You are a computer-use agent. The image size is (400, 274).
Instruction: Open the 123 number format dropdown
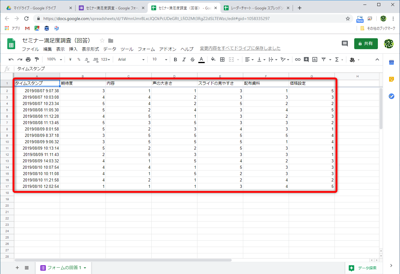coord(106,59)
